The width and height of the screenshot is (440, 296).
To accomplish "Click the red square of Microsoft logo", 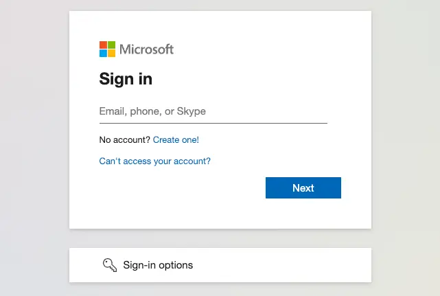I will click(x=104, y=45).
